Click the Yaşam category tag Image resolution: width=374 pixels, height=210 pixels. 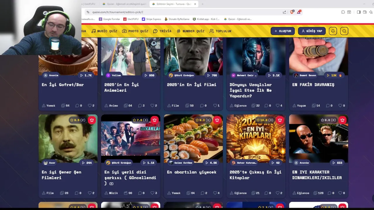point(299,106)
